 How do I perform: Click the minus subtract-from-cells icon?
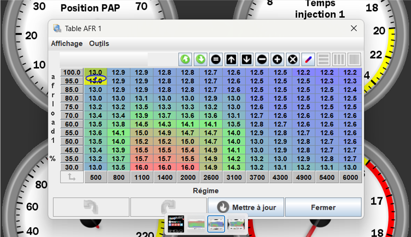tap(262, 60)
